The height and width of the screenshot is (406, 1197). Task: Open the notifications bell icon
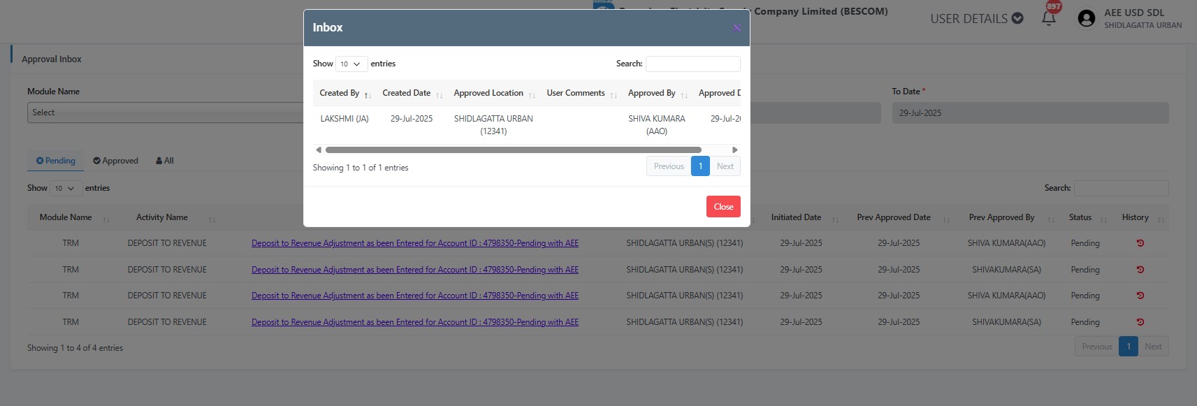(x=1048, y=18)
